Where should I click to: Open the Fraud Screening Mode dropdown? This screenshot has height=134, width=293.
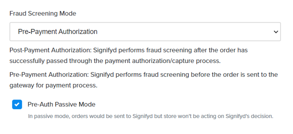[x=145, y=32]
